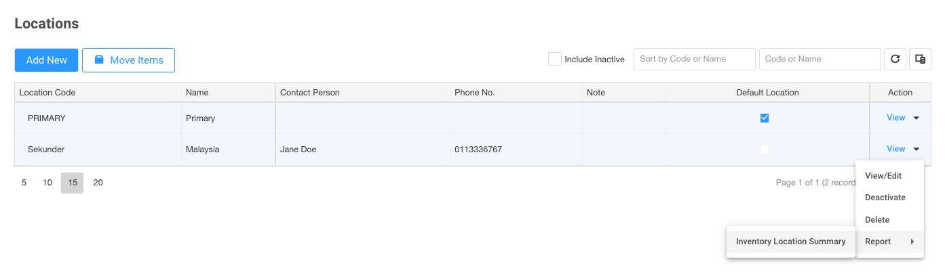This screenshot has width=945, height=272.
Task: Click the View link for PRIMARY
Action: 895,118
